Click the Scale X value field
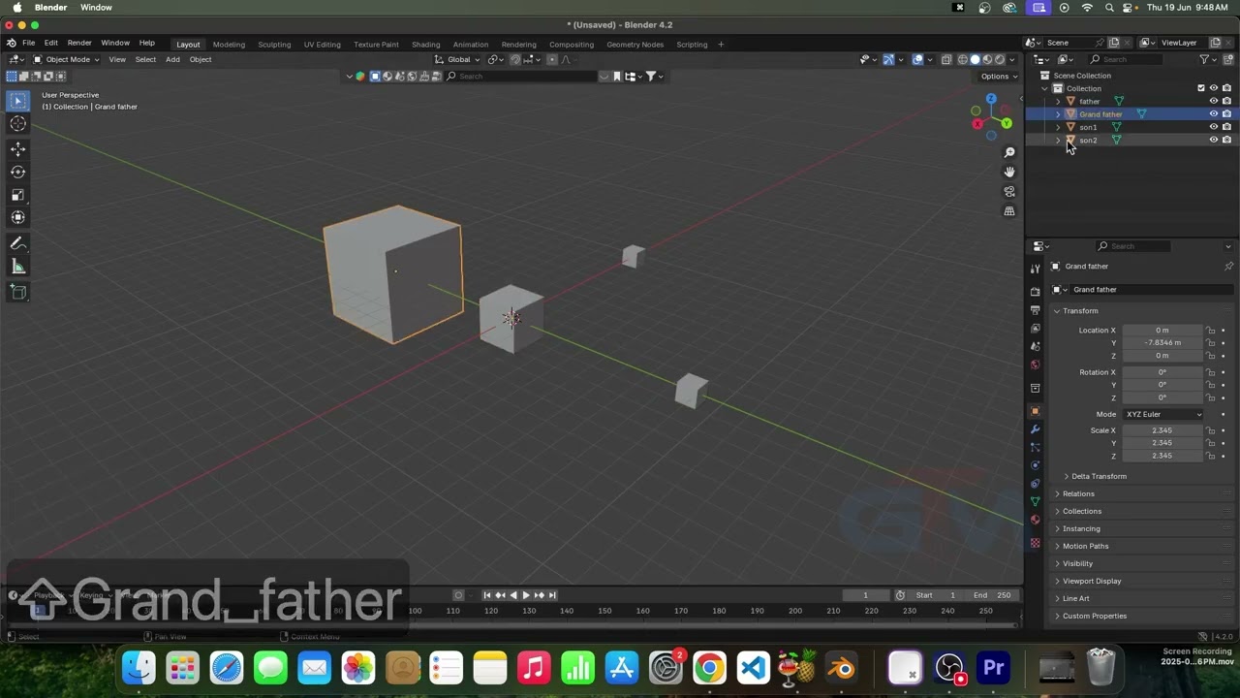This screenshot has height=698, width=1240. pos(1162,430)
